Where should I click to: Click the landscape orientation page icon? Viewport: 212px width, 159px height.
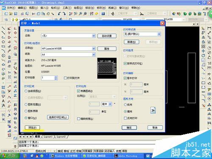[153, 110]
